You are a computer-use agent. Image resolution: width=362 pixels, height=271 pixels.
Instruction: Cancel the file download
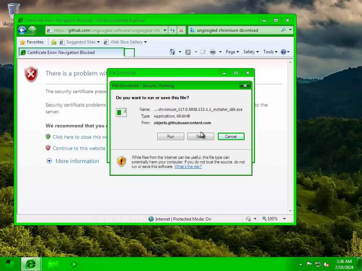point(231,137)
